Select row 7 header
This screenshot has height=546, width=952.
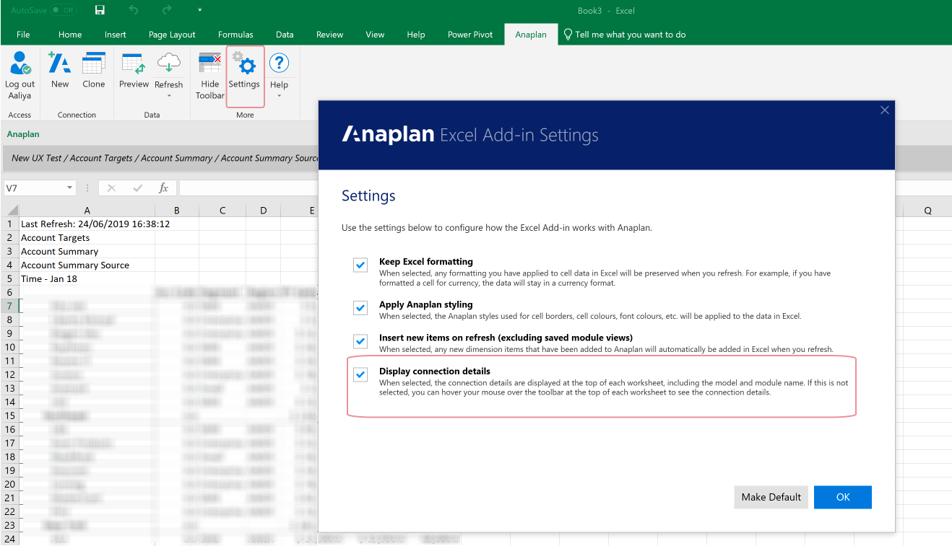(x=9, y=307)
